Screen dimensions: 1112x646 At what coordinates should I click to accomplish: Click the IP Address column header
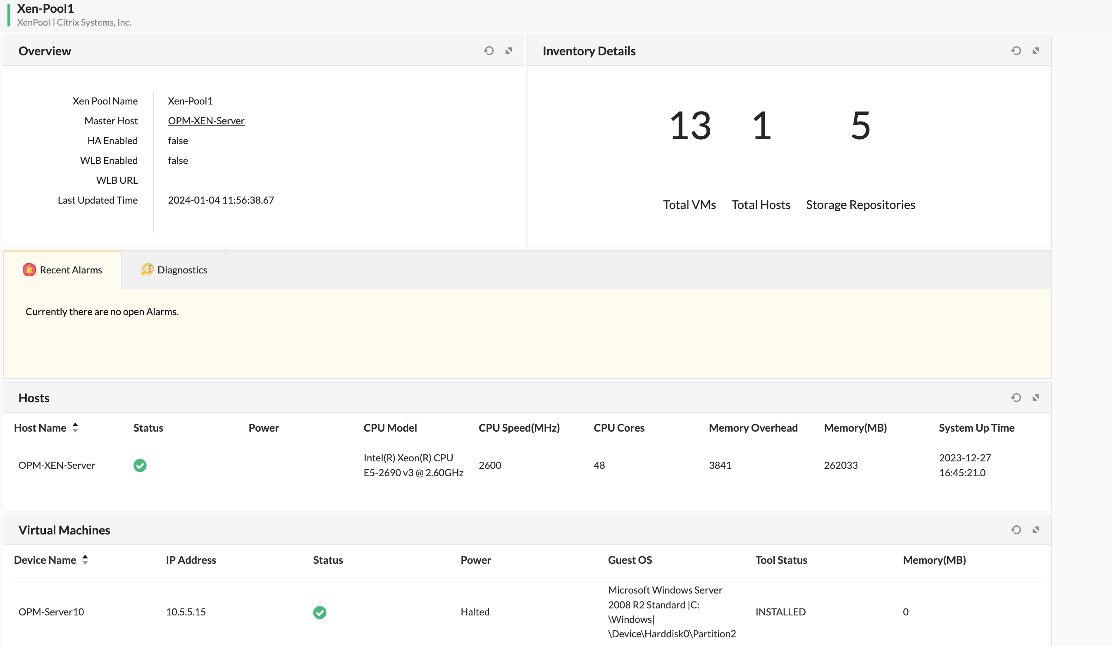pyautogui.click(x=191, y=560)
